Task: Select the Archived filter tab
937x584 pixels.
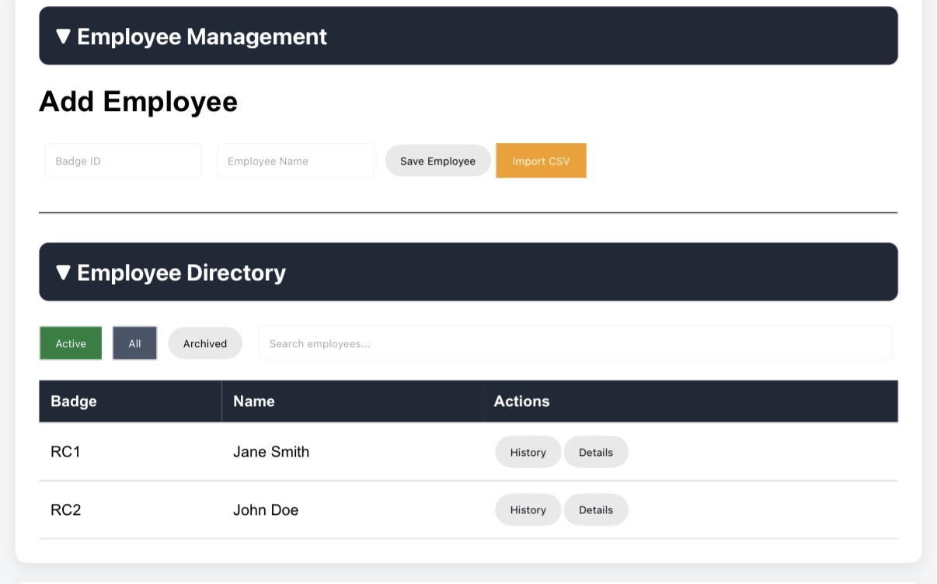Action: click(205, 343)
